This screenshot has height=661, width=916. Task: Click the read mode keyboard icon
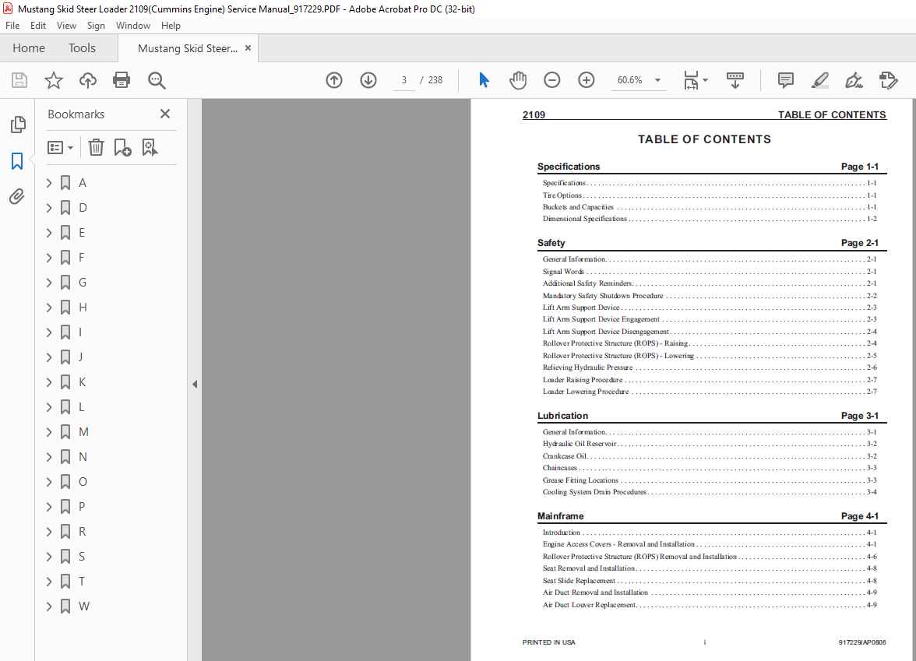pyautogui.click(x=735, y=80)
